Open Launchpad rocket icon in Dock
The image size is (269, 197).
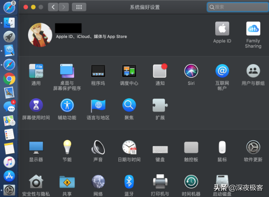[x=9, y=37]
